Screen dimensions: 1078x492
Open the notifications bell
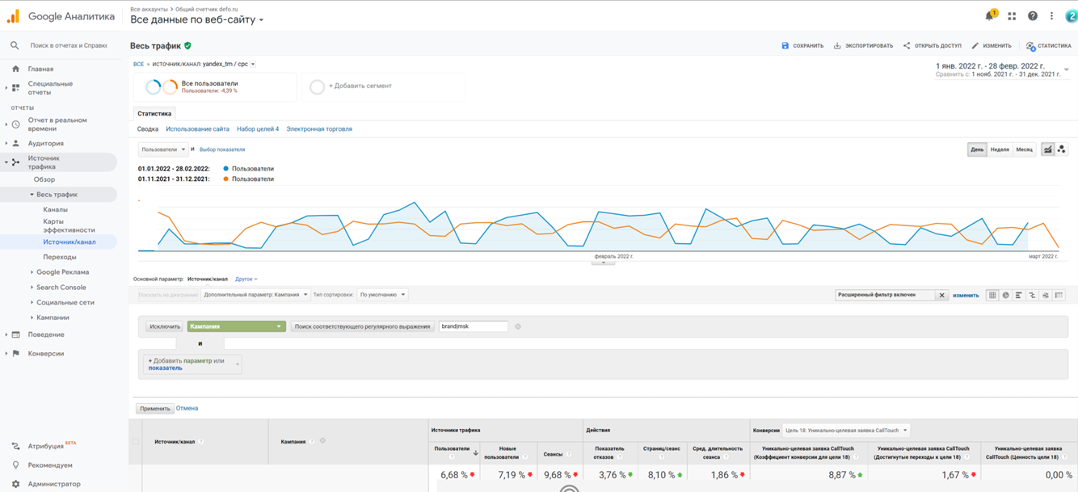pos(989,16)
